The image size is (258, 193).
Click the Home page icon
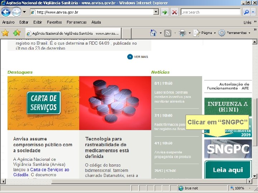click(x=153, y=33)
